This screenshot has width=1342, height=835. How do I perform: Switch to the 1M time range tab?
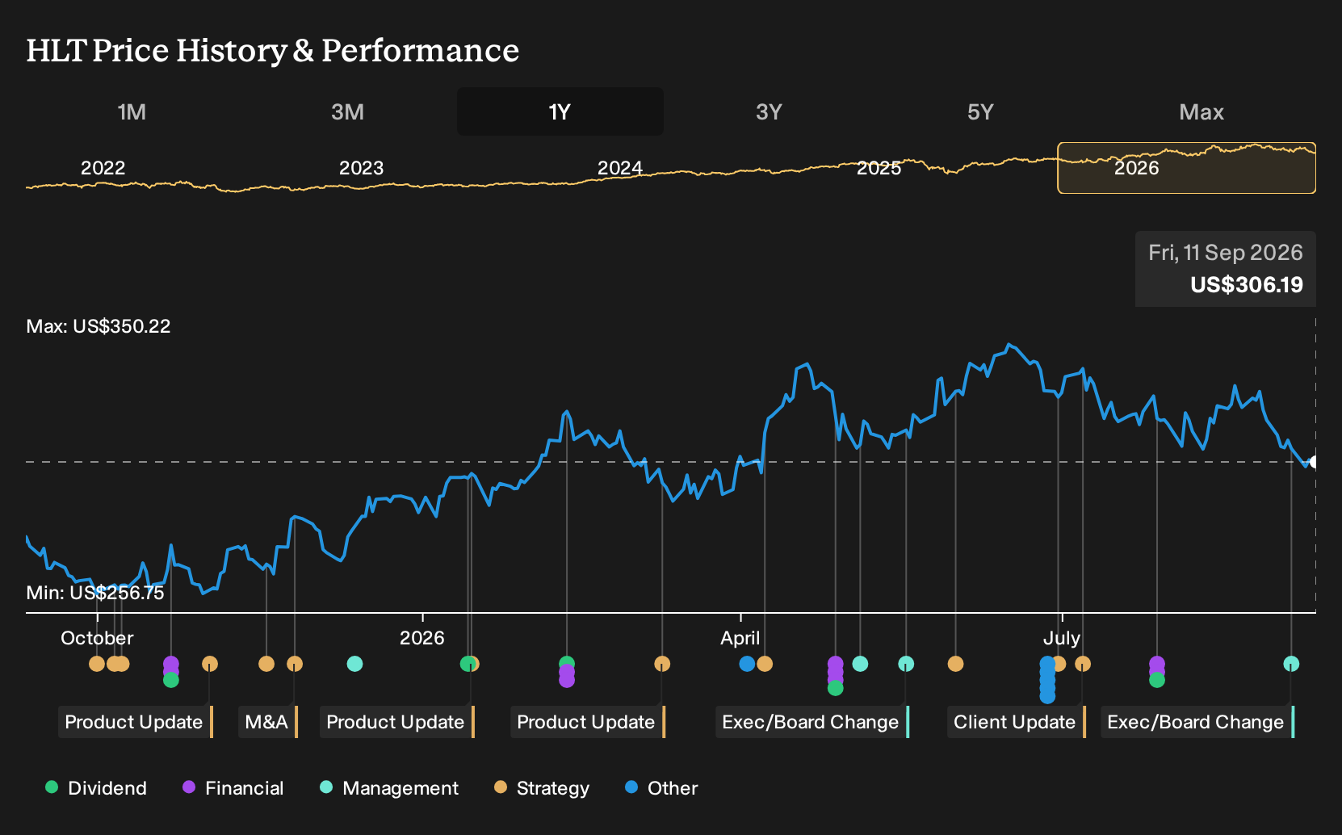(132, 111)
